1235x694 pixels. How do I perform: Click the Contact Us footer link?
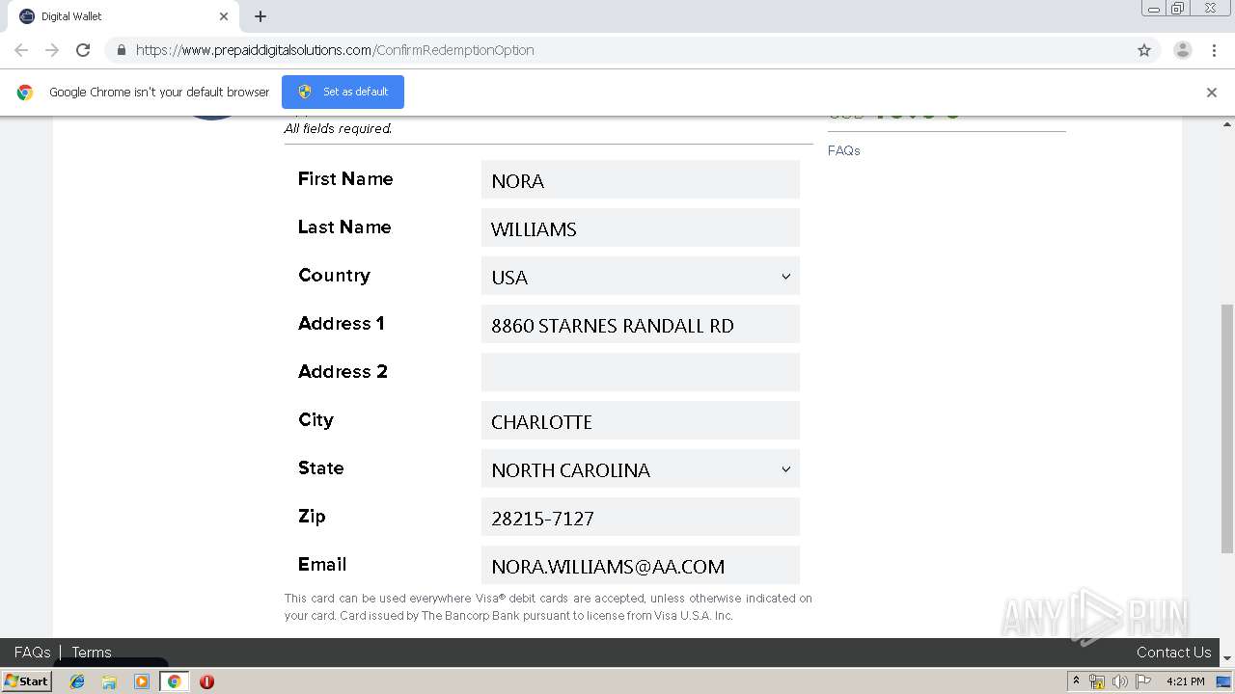(1173, 653)
